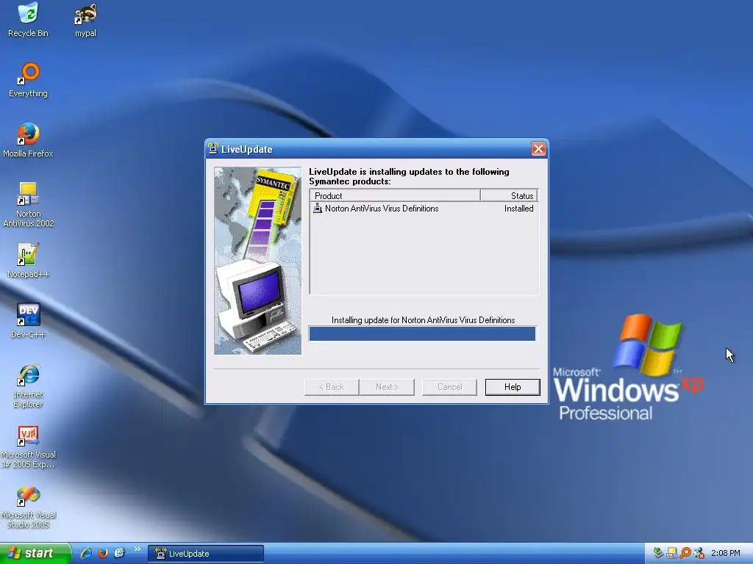Click the Product column header
This screenshot has width=753, height=564.
395,195
